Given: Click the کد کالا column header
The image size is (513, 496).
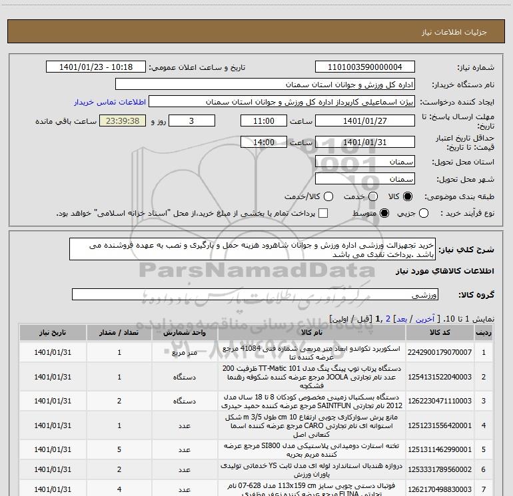Looking at the screenshot, I should [x=440, y=332].
